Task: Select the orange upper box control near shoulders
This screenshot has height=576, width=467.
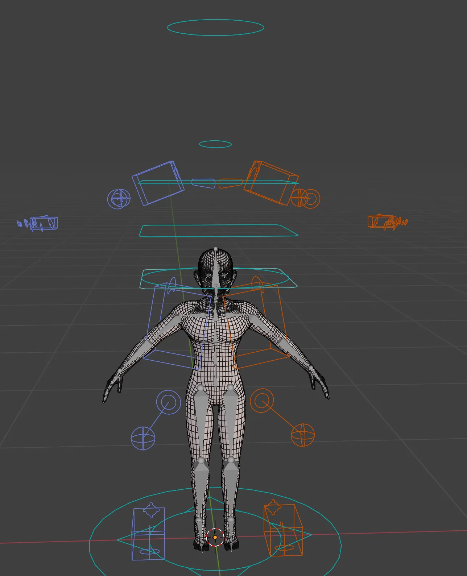Action: tap(271, 183)
